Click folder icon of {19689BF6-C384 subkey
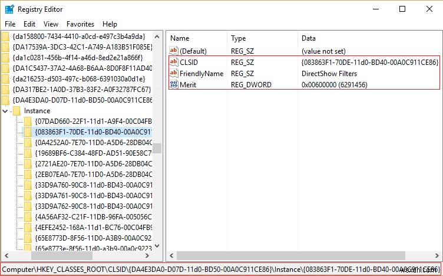This screenshot has width=443, height=276. 28,153
